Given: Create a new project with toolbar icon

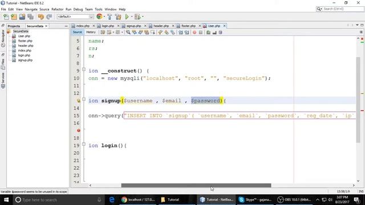Looking at the screenshot, I should 14,17.
